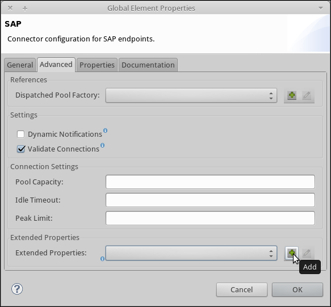Image resolution: width=331 pixels, height=307 pixels.
Task: Click the Dispatched Pool Factory label
Action: 57,95
